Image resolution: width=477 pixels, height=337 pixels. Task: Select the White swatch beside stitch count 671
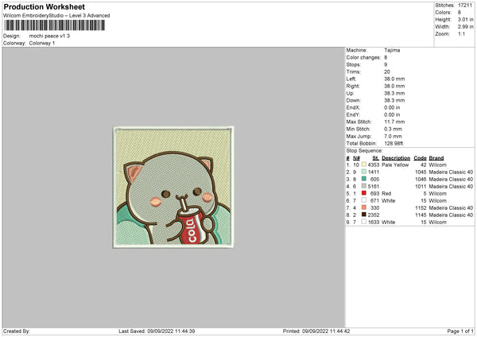(364, 200)
